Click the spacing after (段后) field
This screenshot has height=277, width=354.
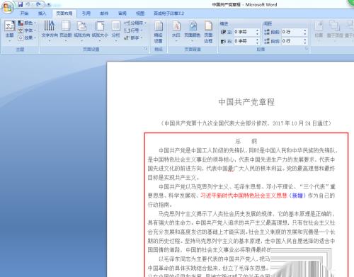coord(292,41)
